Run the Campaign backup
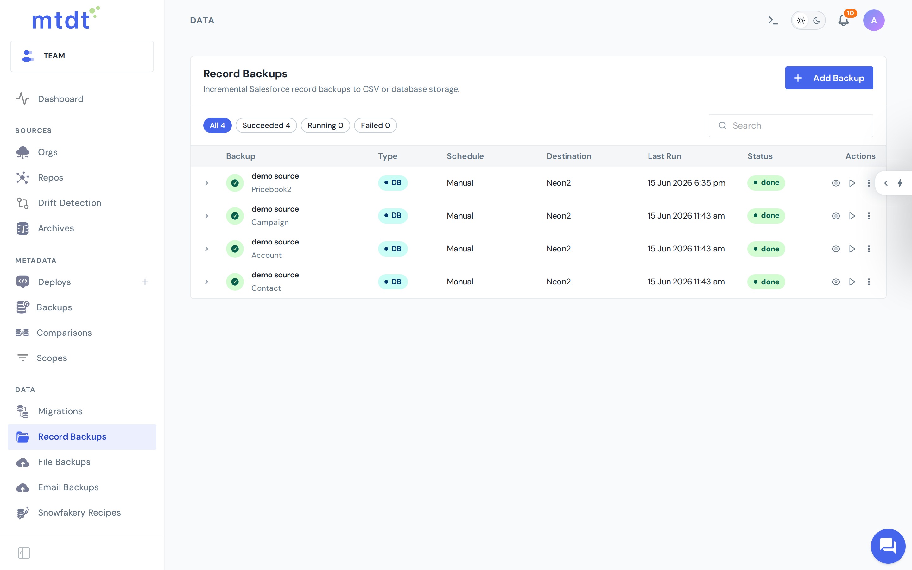The height and width of the screenshot is (570, 912). [852, 216]
